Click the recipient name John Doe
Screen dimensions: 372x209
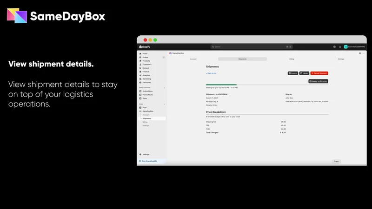click(289, 98)
